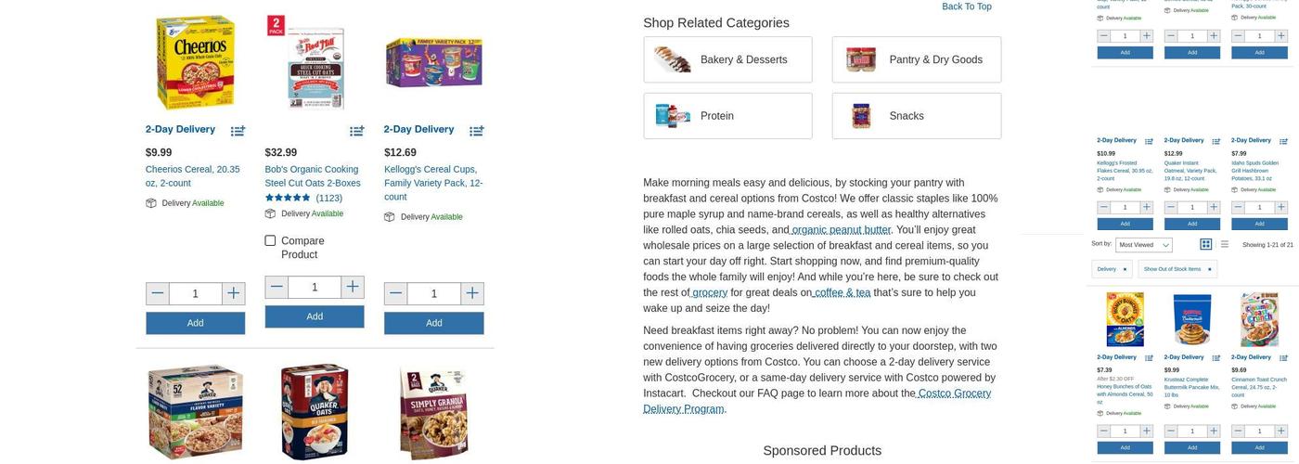
Task: Open Costco Grocery Delivery Program link
Action: (x=817, y=401)
